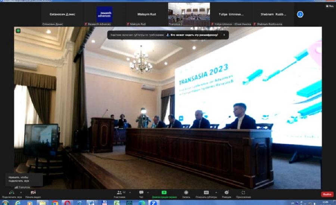The width and height of the screenshot is (336, 205).
Task: Click the Show Captions CC icon
Action: (x=206, y=192)
